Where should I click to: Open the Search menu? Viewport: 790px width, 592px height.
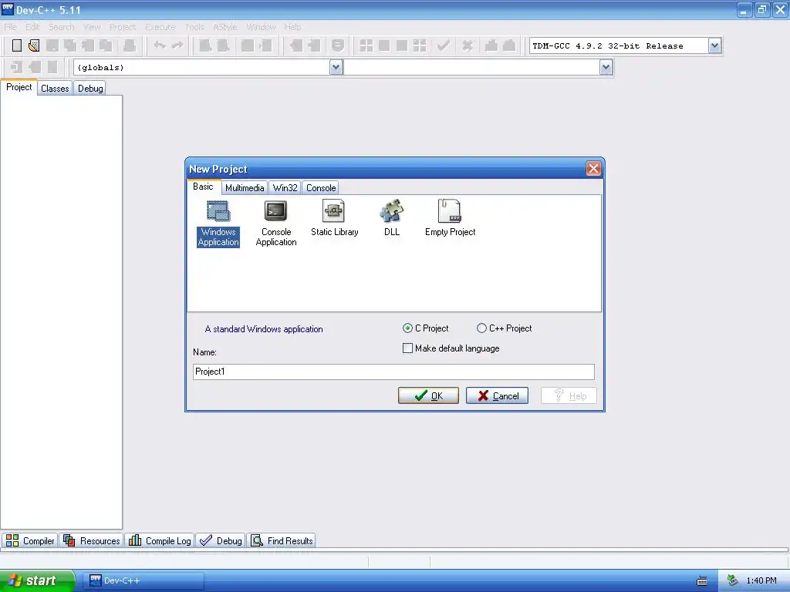pos(61,27)
